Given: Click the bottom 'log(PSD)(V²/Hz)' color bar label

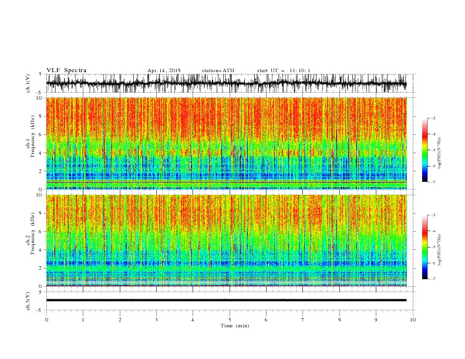Looking at the screenshot, I should click(439, 249).
